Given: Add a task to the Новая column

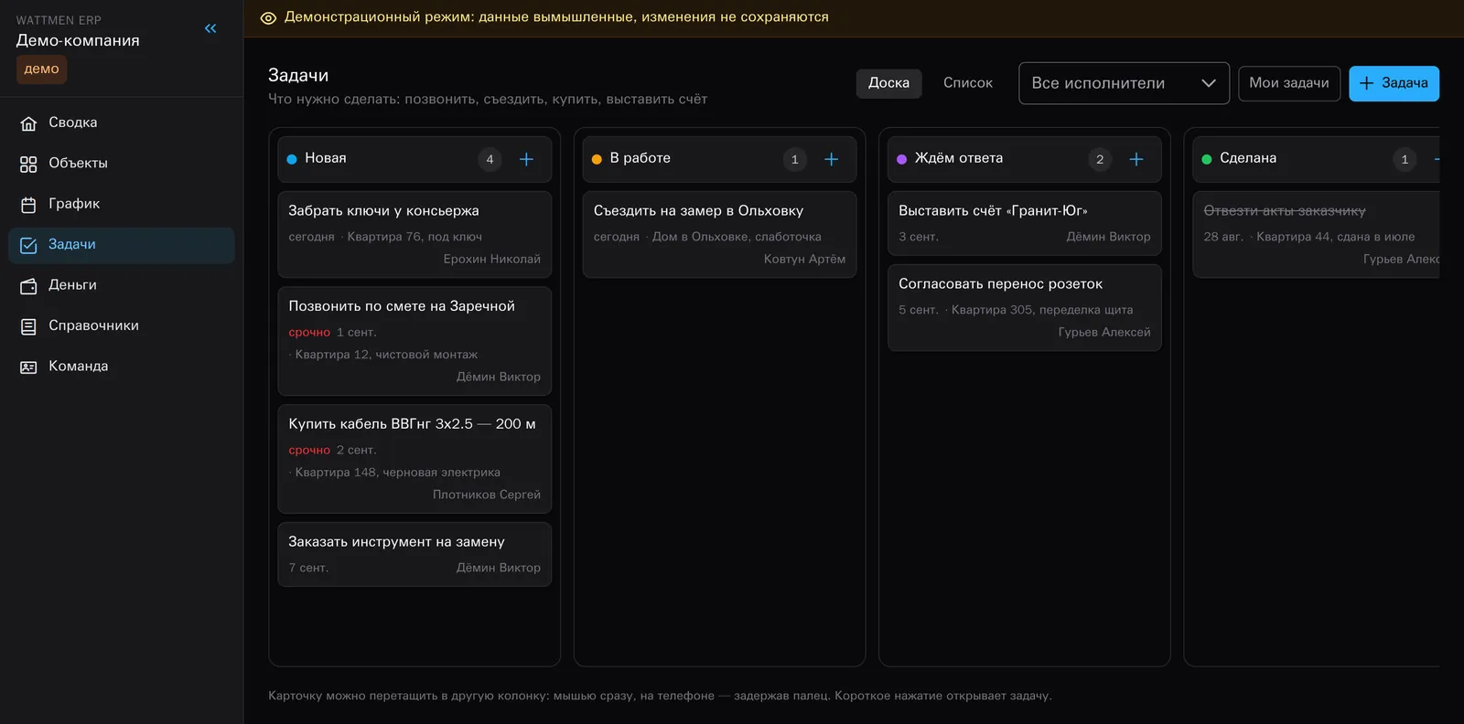Looking at the screenshot, I should click(526, 159).
